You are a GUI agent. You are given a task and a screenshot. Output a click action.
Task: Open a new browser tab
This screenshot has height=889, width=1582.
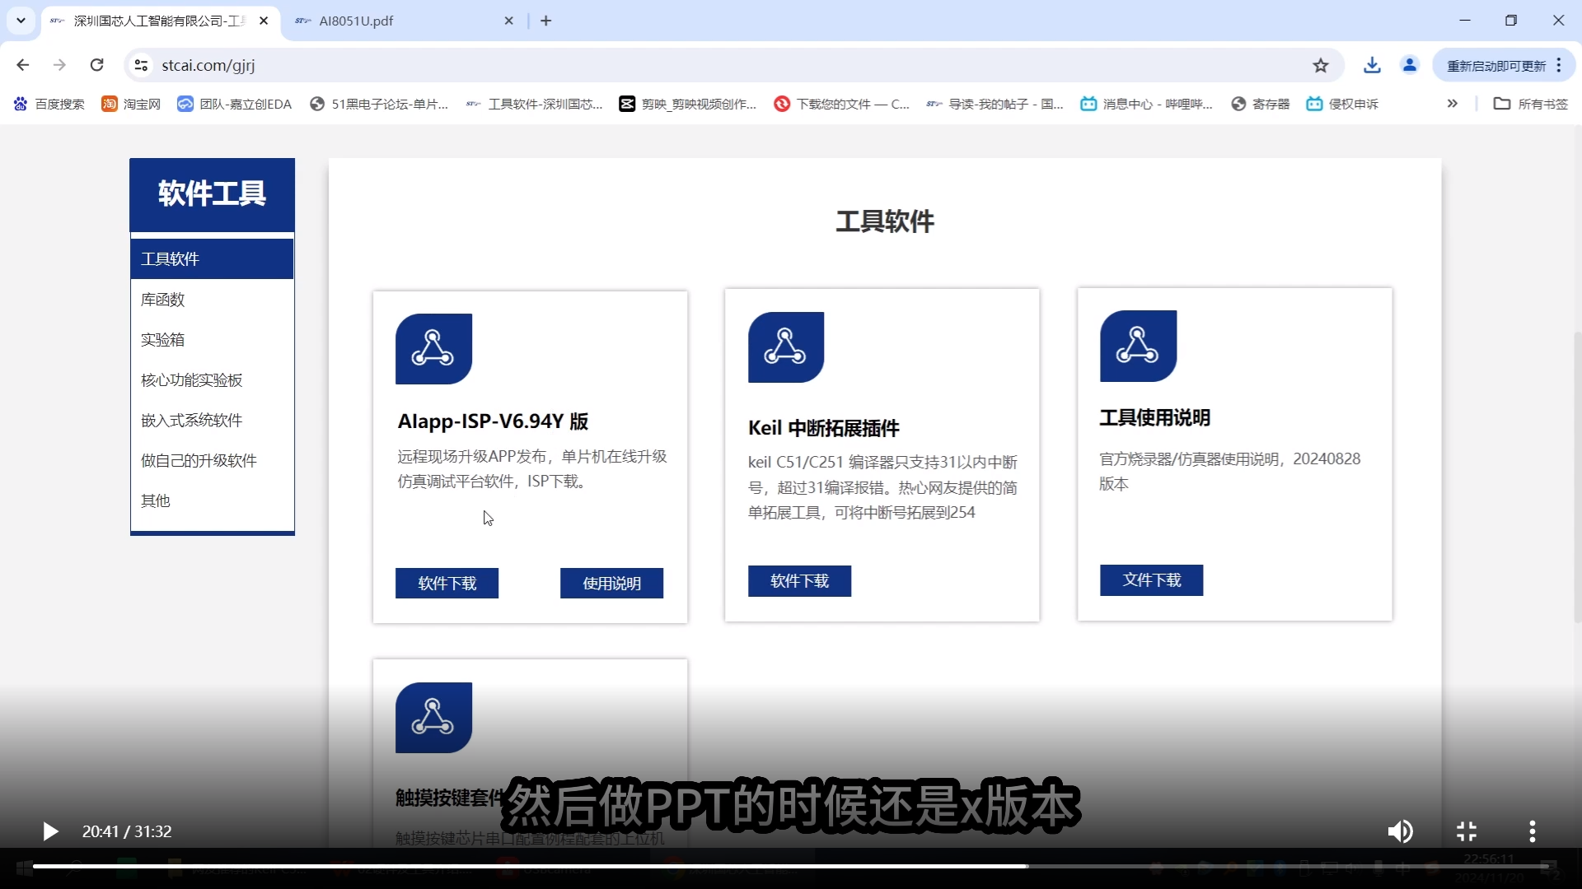pyautogui.click(x=546, y=21)
